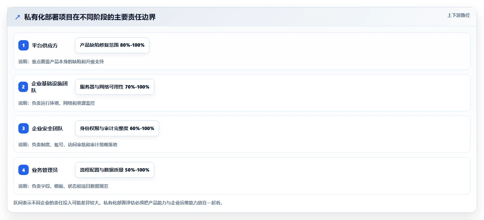The width and height of the screenshot is (484, 220).
Task: Click the description about 访问审批和审计策略落地
Action: tap(68, 145)
